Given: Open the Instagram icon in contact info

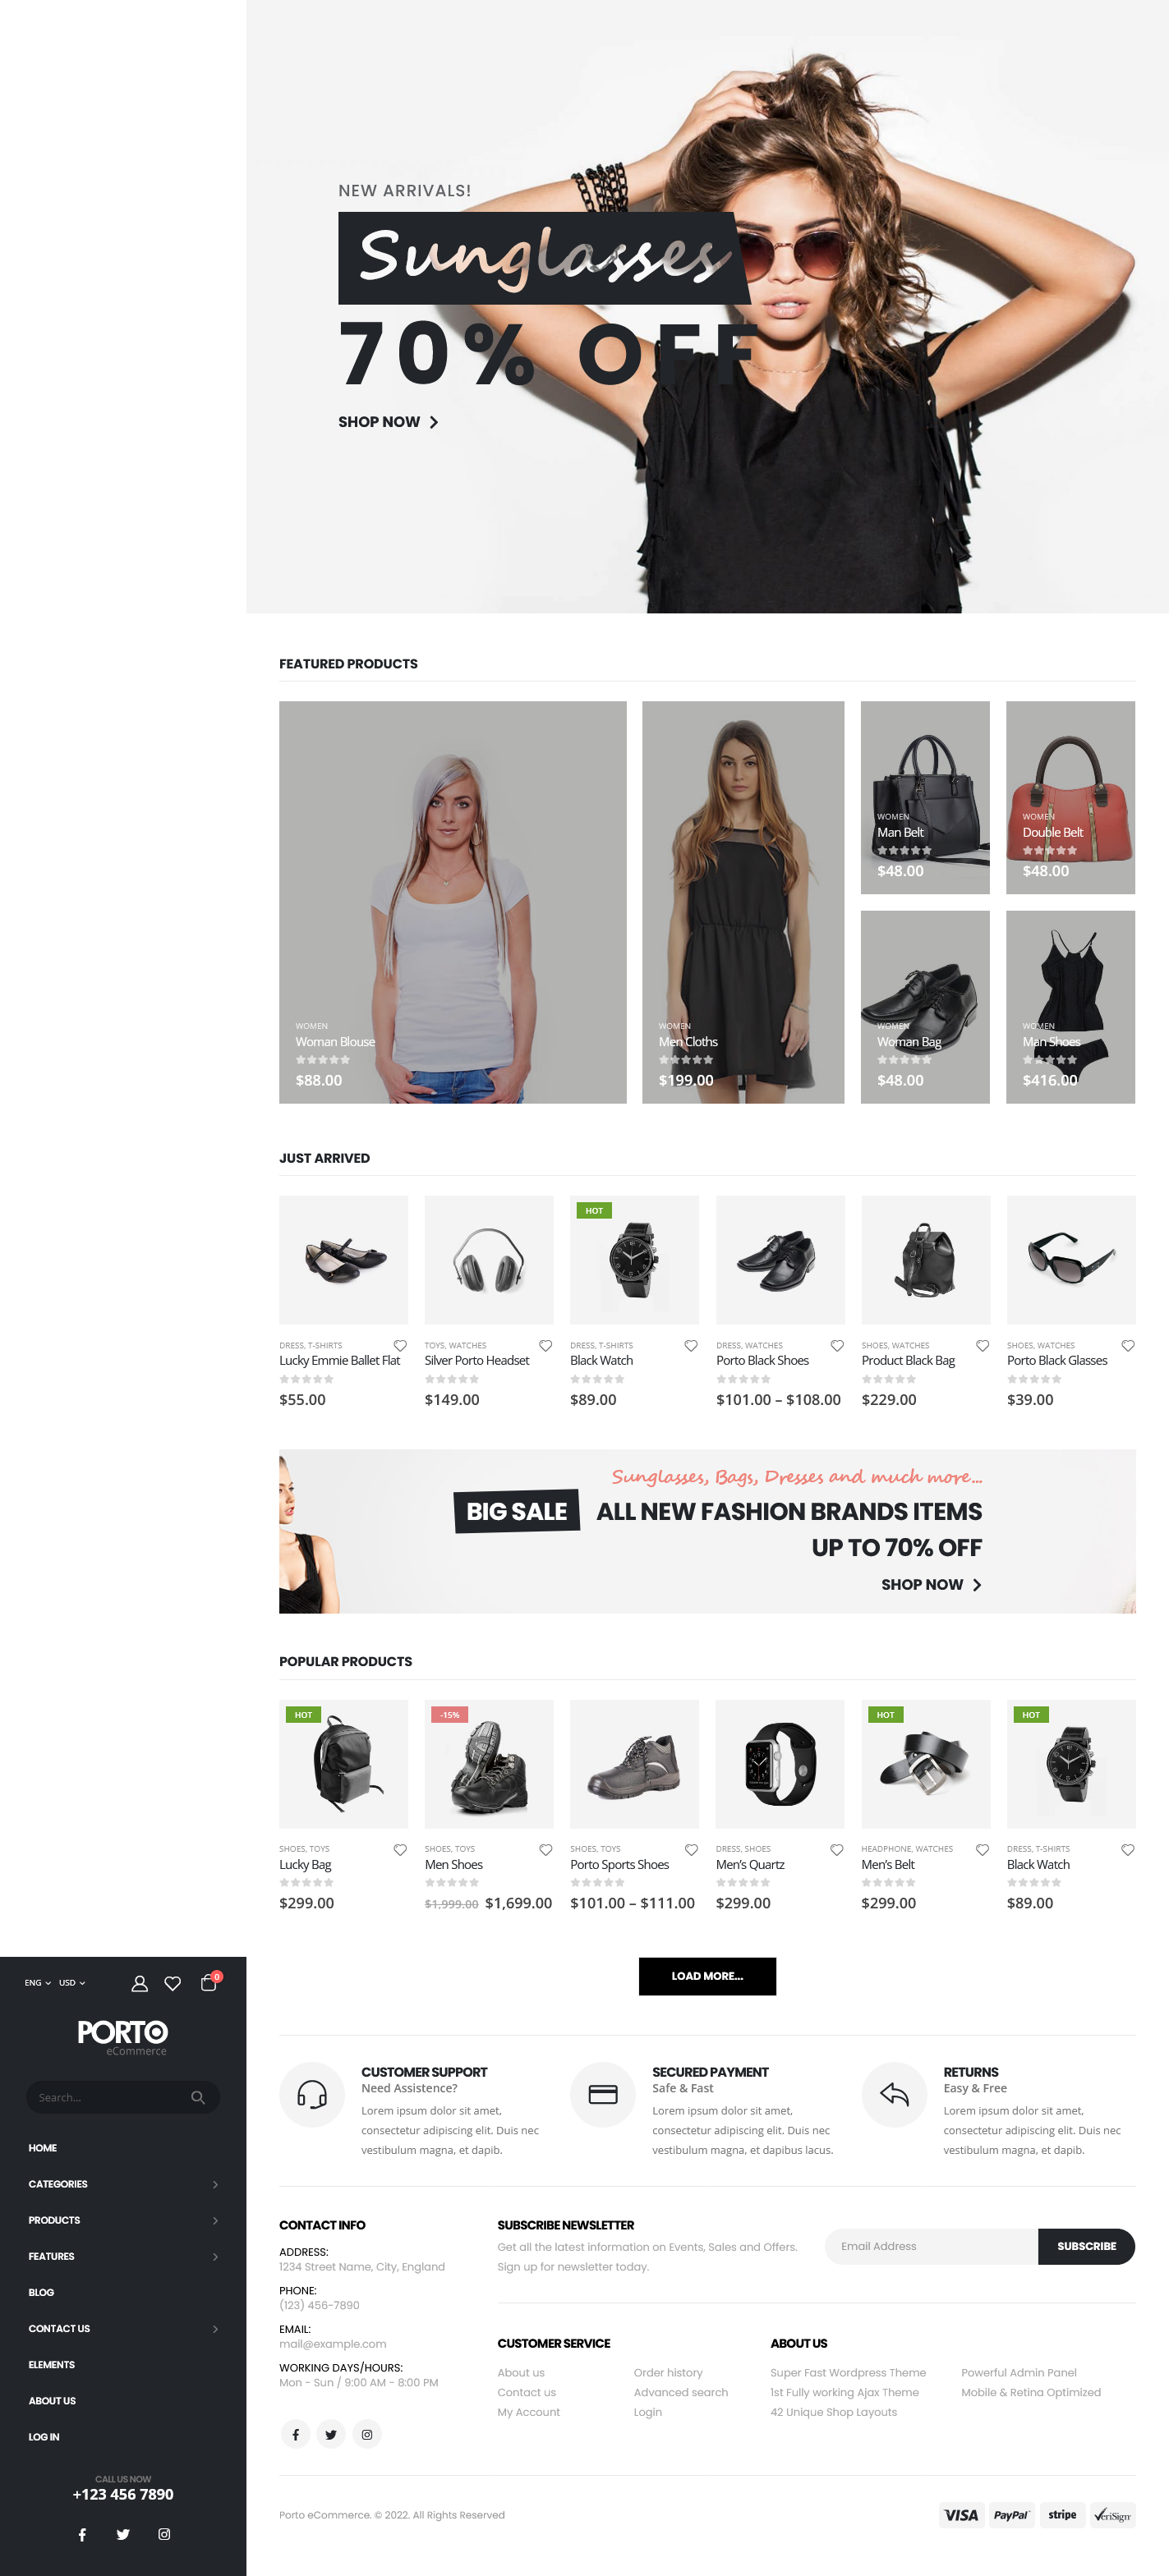Looking at the screenshot, I should (367, 2434).
